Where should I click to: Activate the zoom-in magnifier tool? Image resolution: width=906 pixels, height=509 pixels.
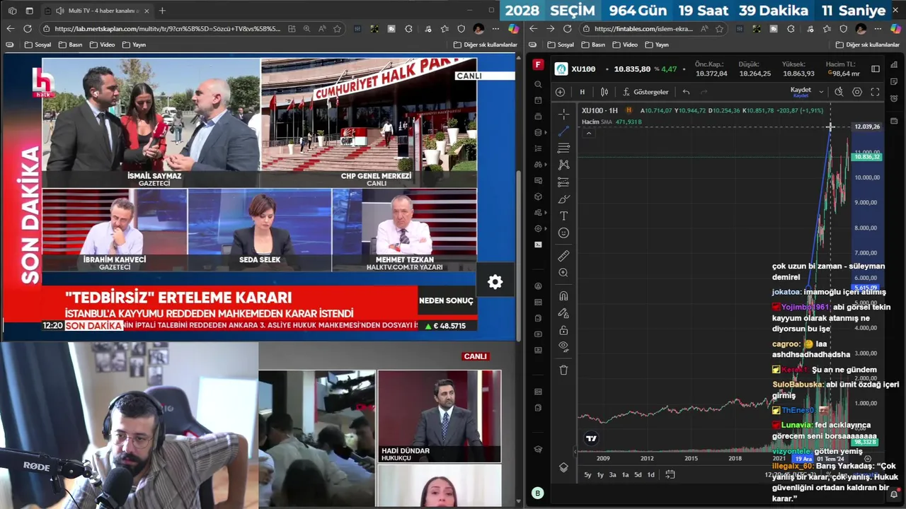[563, 273]
